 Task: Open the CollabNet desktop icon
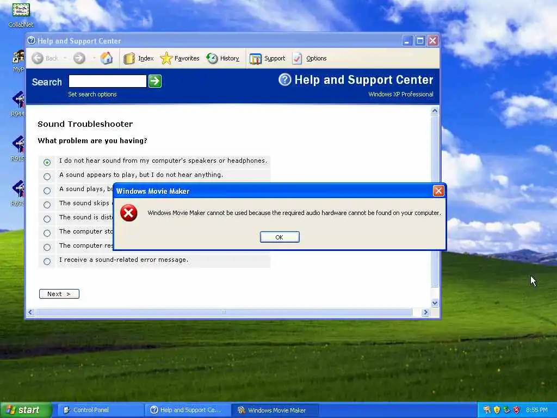[21, 10]
